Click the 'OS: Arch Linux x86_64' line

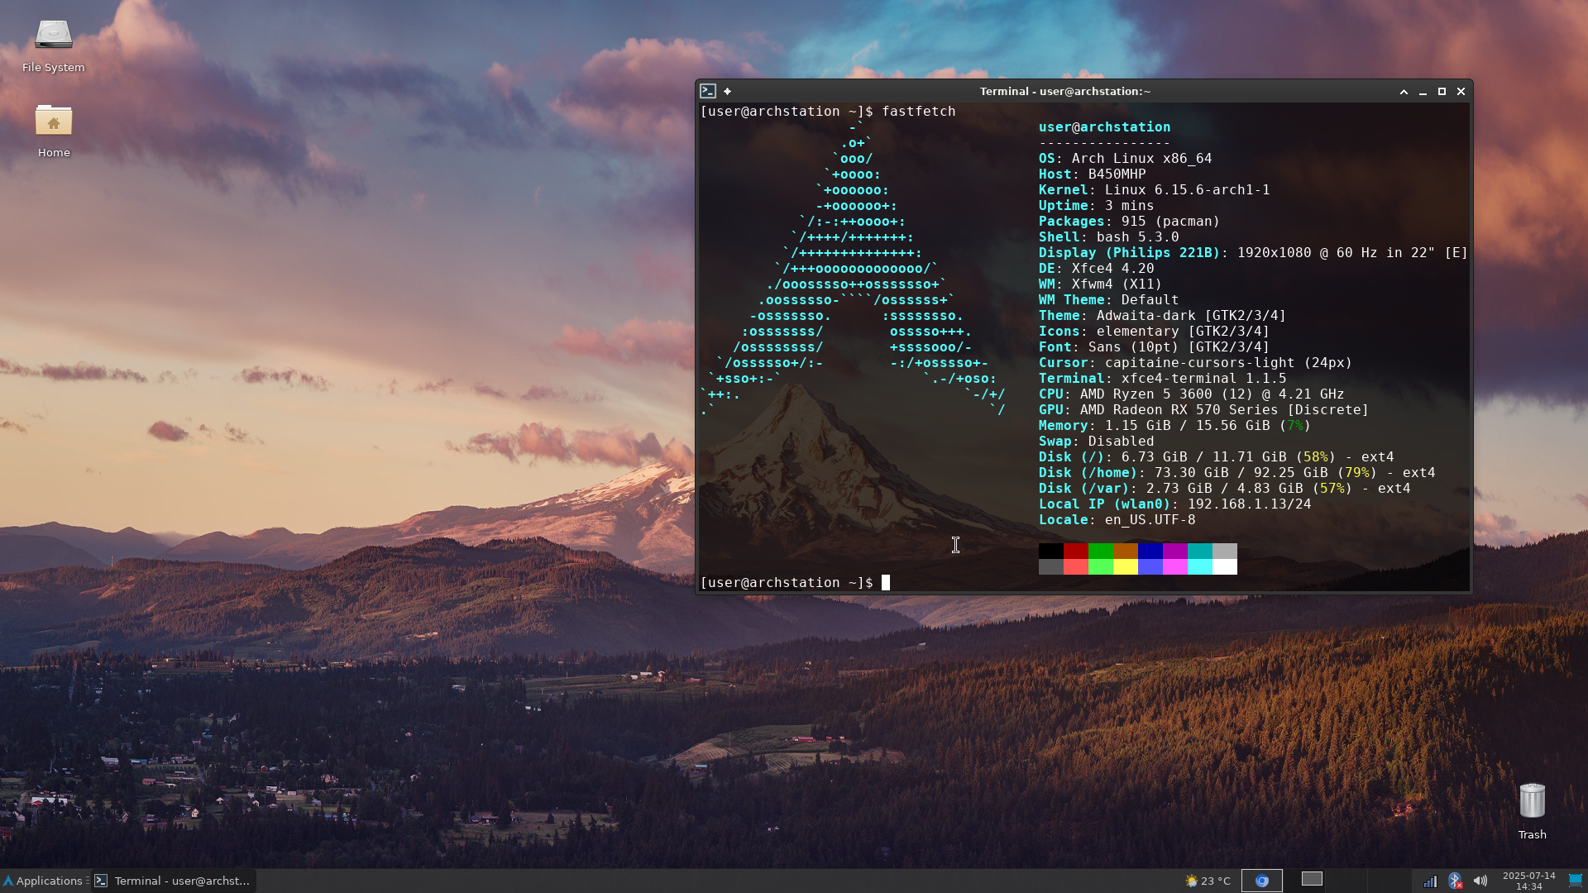[x=1126, y=159]
